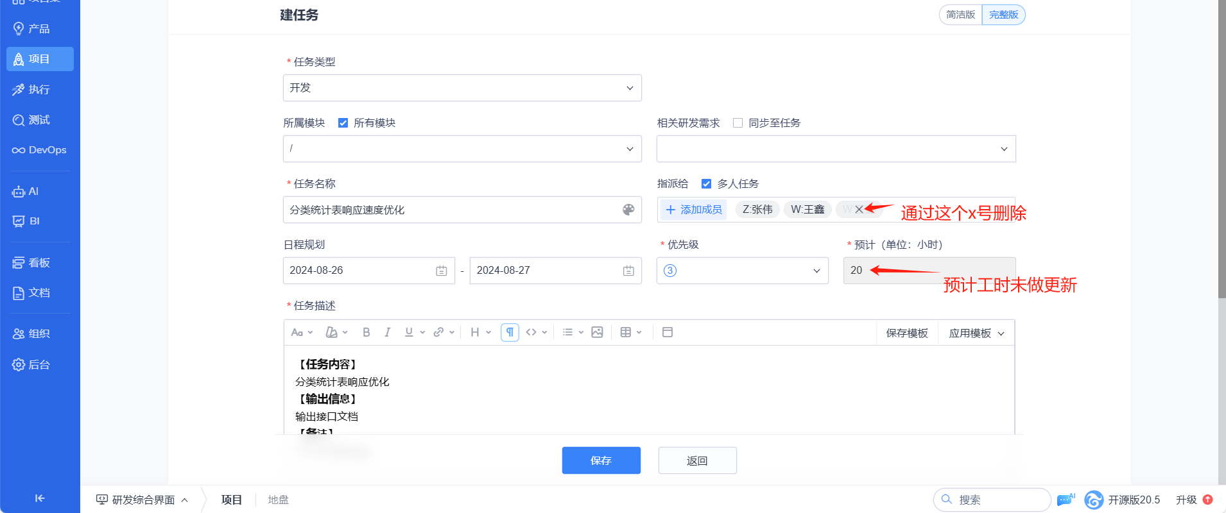
Task: Uncheck the 多人任务 checkbox
Action: [706, 184]
